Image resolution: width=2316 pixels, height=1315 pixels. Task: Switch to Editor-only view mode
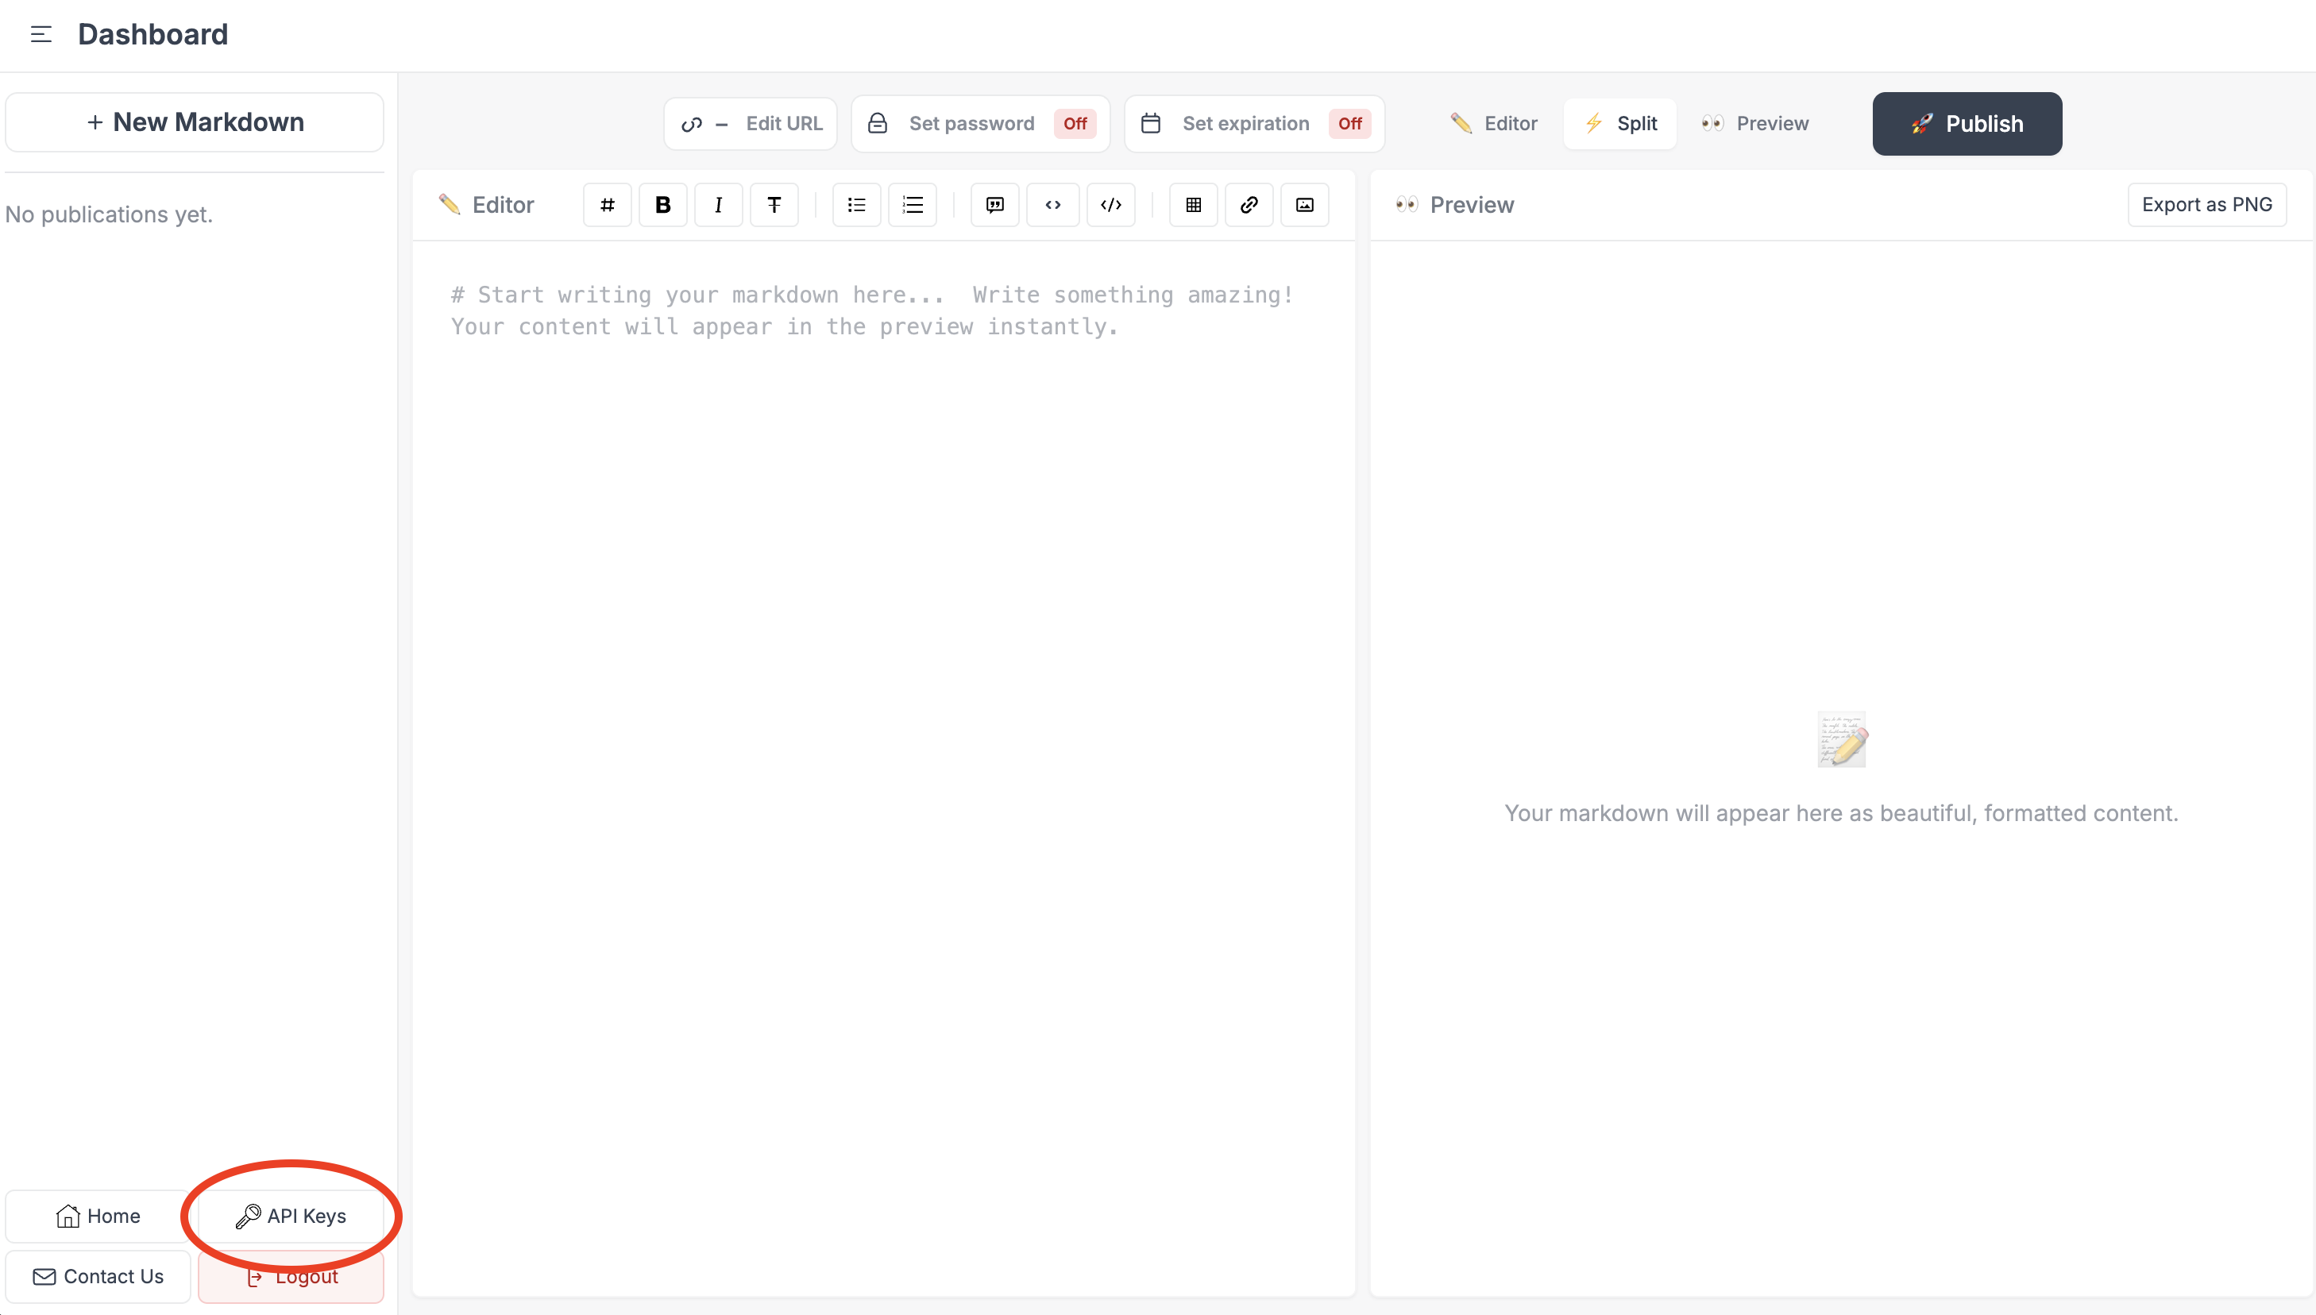(x=1494, y=124)
